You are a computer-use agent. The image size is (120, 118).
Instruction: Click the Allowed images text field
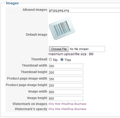[x=84, y=10]
